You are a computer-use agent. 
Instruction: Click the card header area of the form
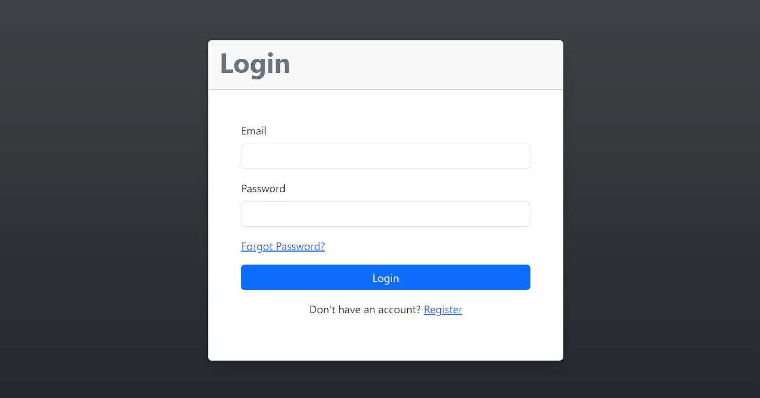[x=385, y=64]
